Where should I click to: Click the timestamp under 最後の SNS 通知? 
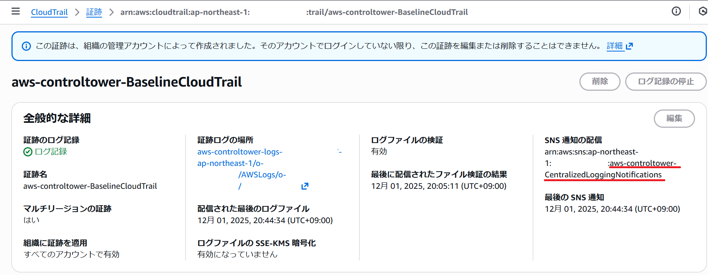(612, 209)
